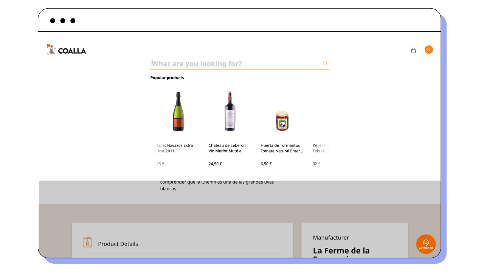Open the shopping bag cart icon
This screenshot has height=272, width=484.
413,50
